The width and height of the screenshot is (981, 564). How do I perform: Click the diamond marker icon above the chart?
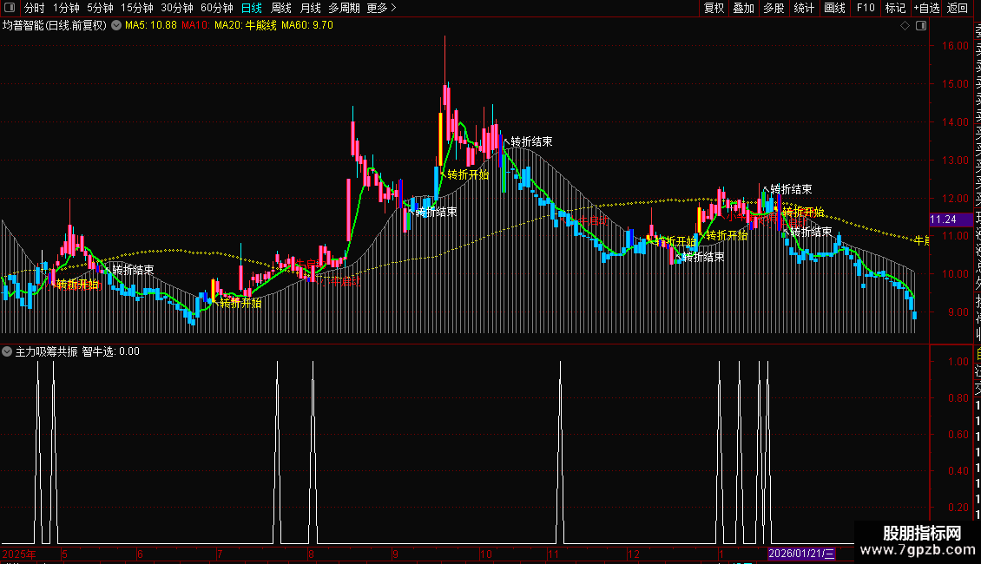tap(905, 26)
